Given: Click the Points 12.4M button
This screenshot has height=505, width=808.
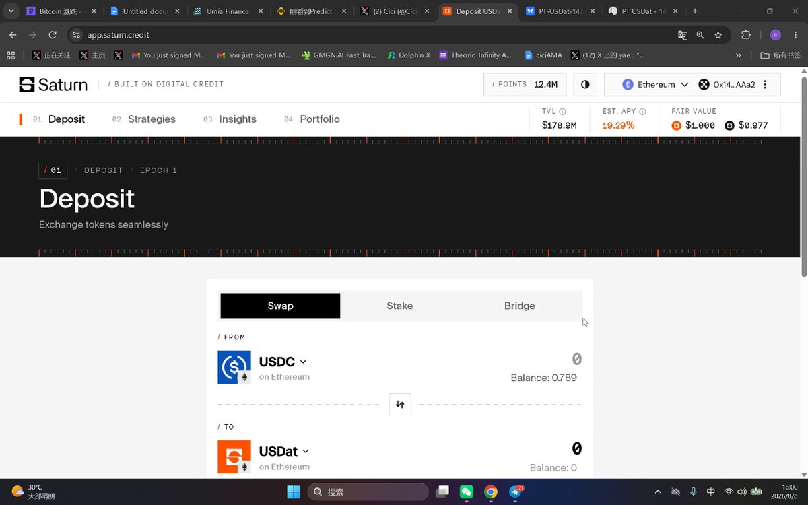Looking at the screenshot, I should click(x=525, y=84).
